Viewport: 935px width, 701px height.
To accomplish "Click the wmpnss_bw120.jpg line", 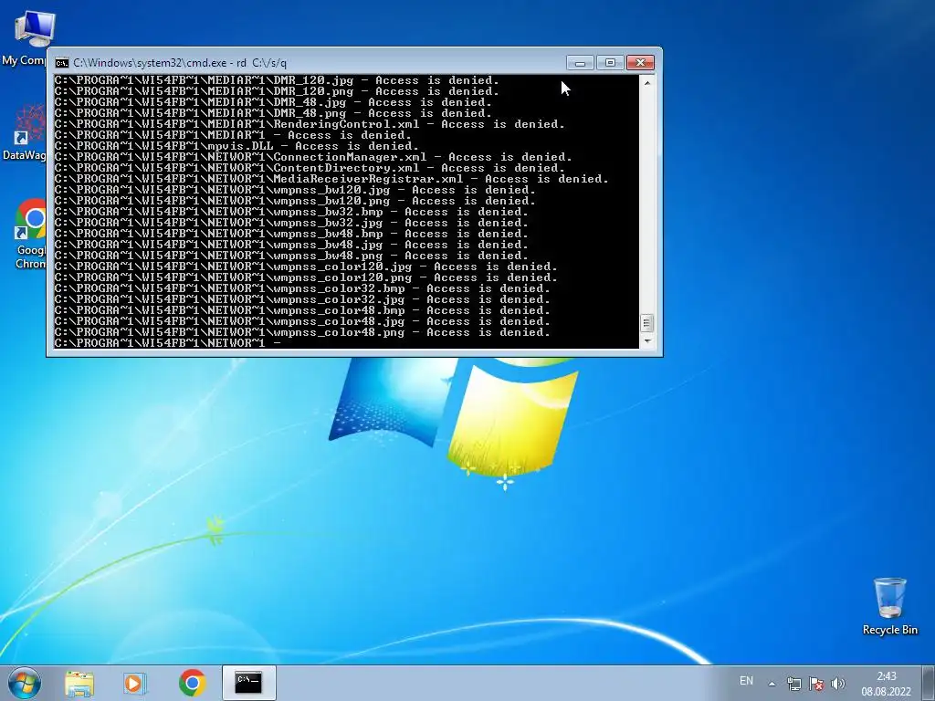I will tap(295, 190).
